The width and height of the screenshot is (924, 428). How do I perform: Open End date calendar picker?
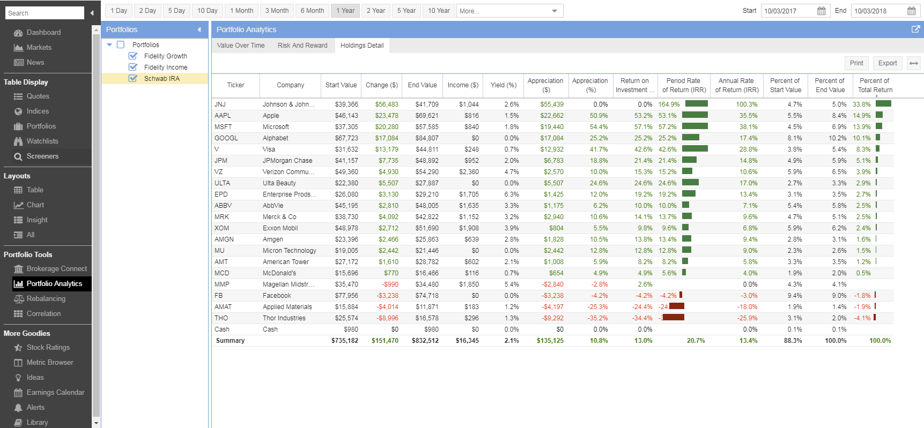click(x=912, y=11)
